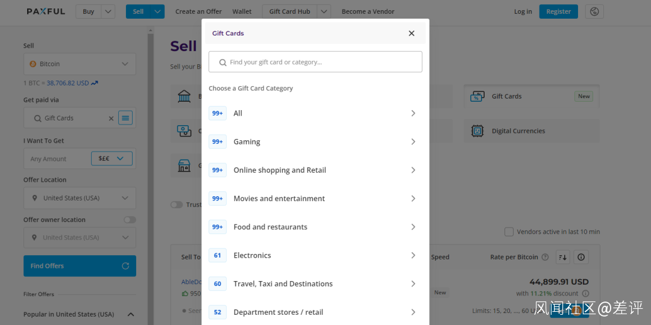Check Vendors active in last 10 min

click(x=509, y=232)
